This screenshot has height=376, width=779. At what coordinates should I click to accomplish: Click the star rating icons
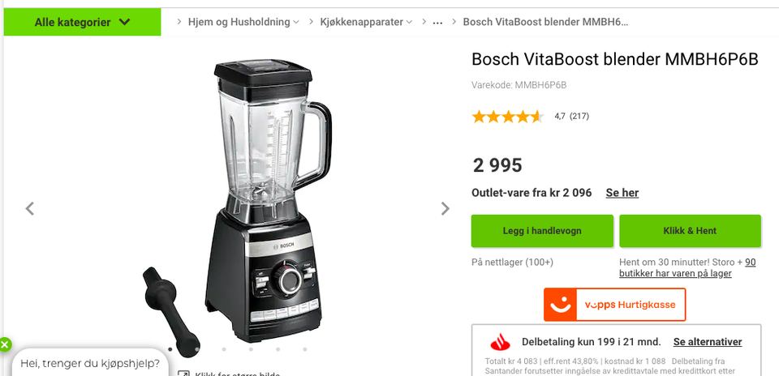pyautogui.click(x=508, y=117)
